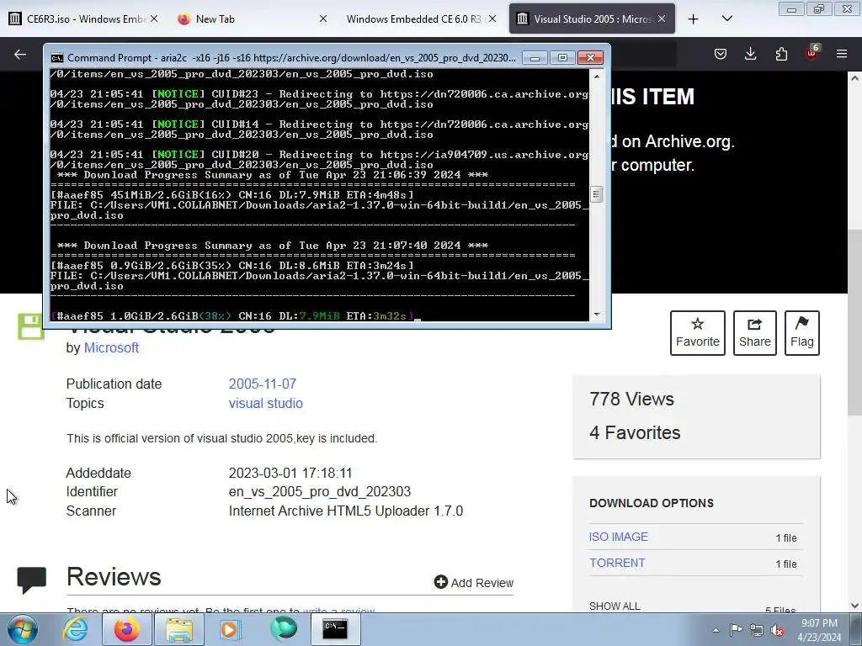This screenshot has width=862, height=646.
Task: Click the Internet Archive HTML5 Uploader 1.7.0 text
Action: [346, 511]
